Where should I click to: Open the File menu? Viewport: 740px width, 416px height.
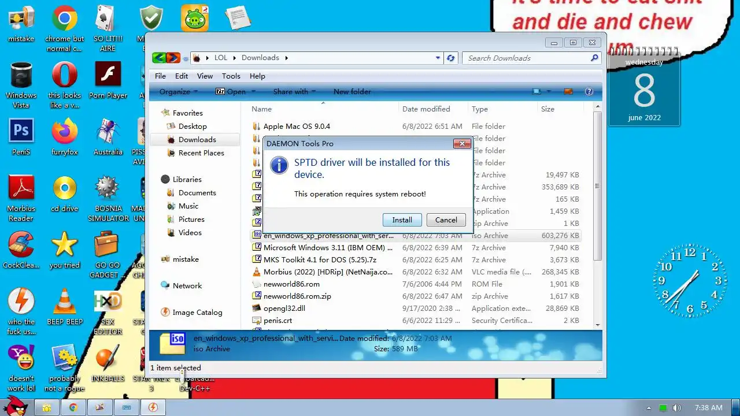pyautogui.click(x=160, y=76)
